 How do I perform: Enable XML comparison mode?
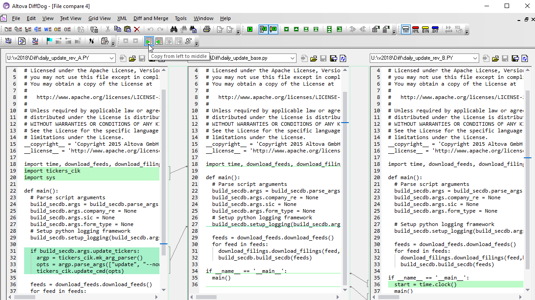pos(415,29)
